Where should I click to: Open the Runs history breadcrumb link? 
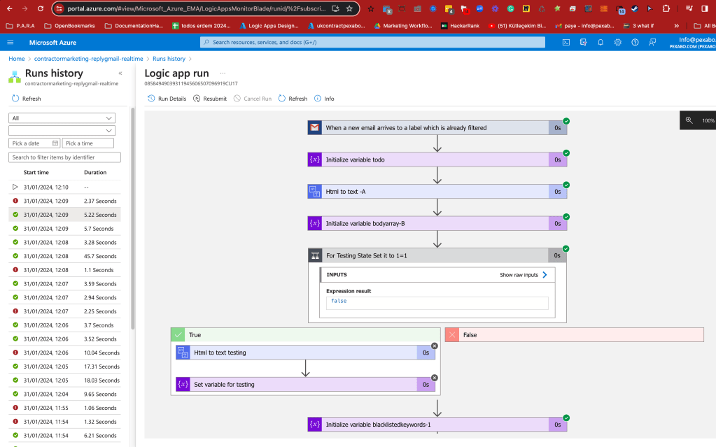(169, 59)
